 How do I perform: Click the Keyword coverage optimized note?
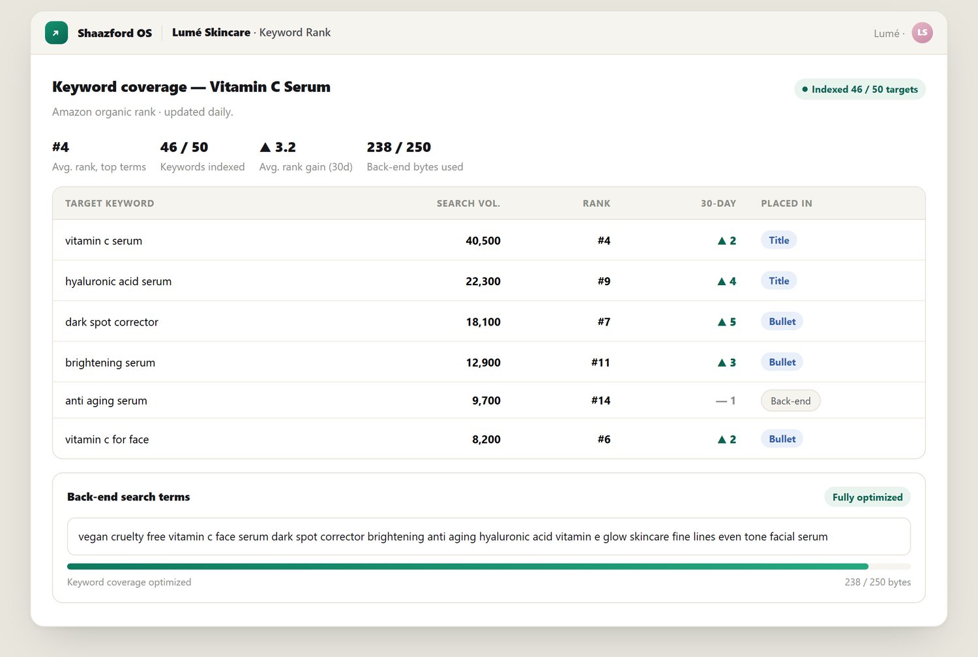(x=129, y=582)
